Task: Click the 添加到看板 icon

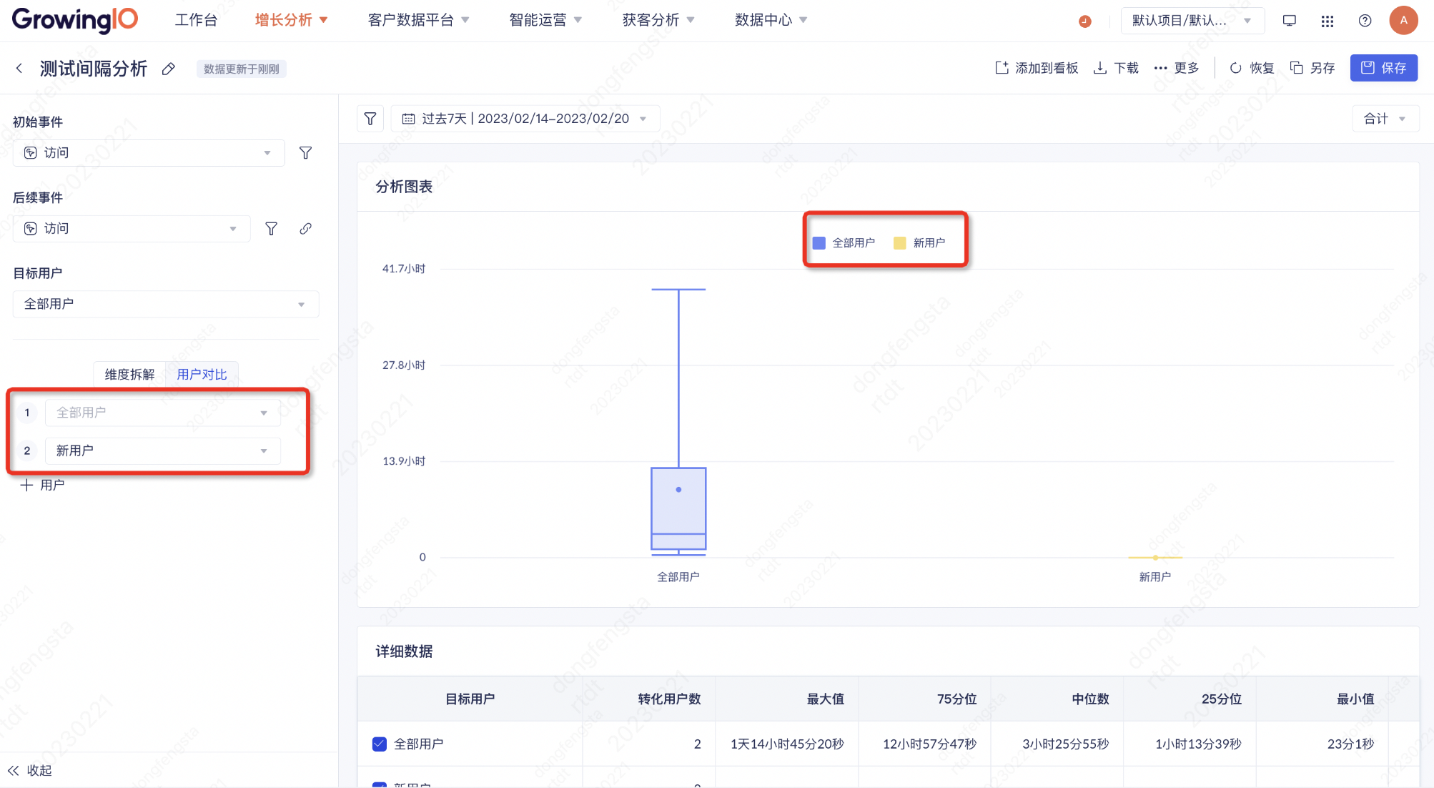Action: [x=1002, y=68]
